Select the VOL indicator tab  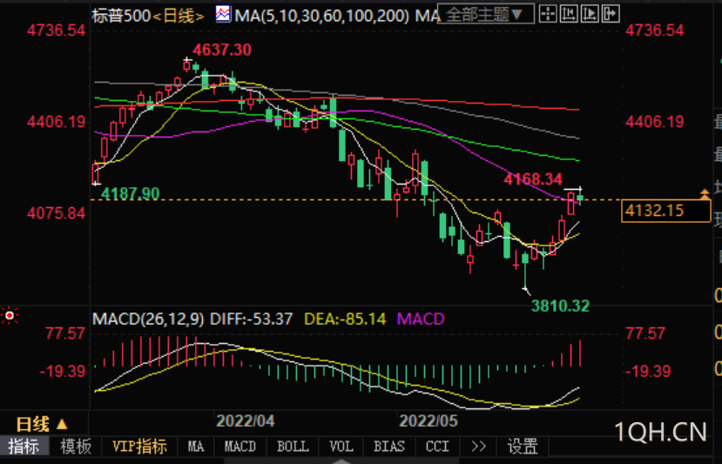coord(341,446)
